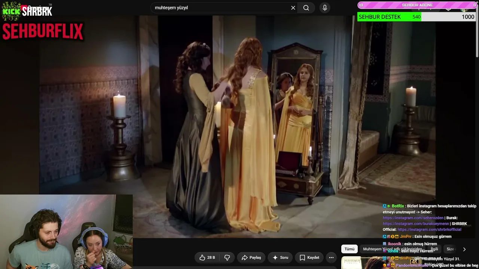Viewport: 479px width, 269px height.
Task: Open the burakseymenn Instagram link in chat
Action: [x=416, y=224]
